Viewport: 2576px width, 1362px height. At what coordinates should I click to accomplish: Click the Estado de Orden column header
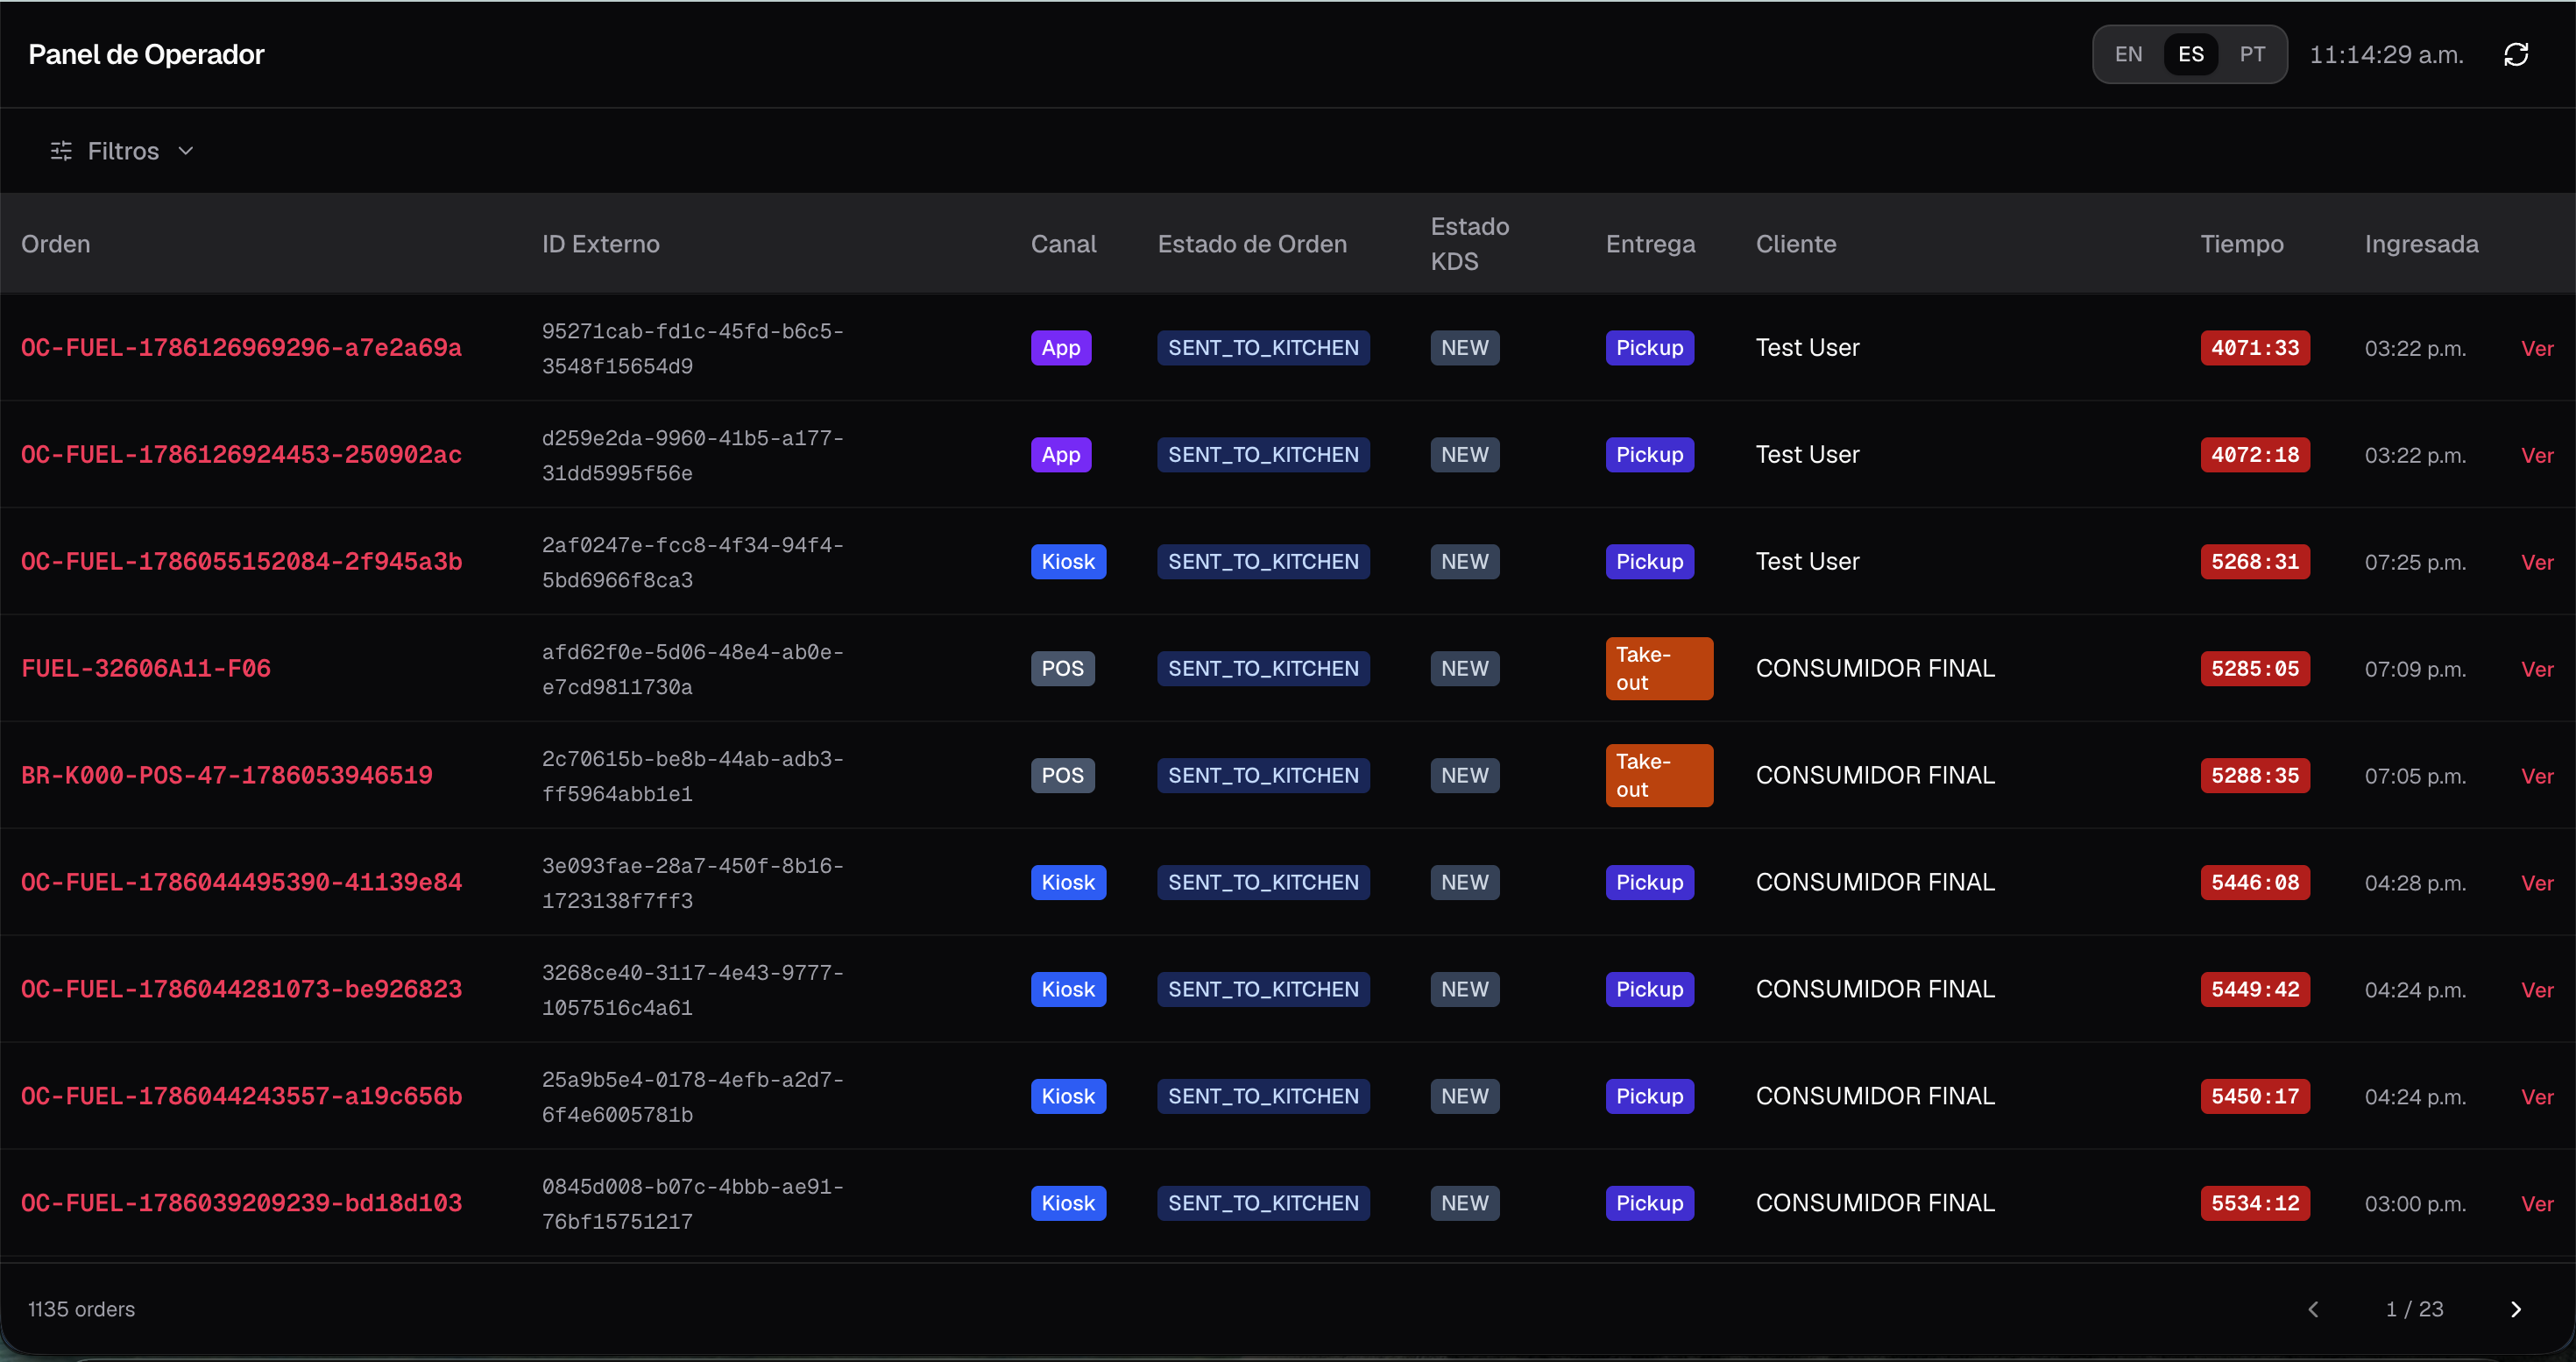pos(1252,244)
